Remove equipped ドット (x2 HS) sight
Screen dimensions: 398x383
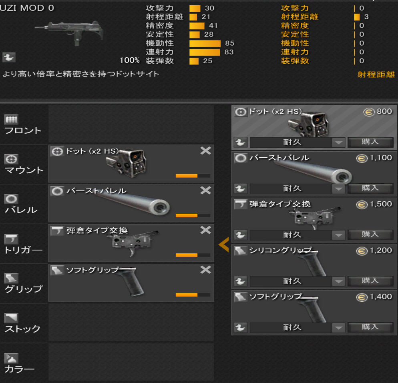[x=205, y=150]
